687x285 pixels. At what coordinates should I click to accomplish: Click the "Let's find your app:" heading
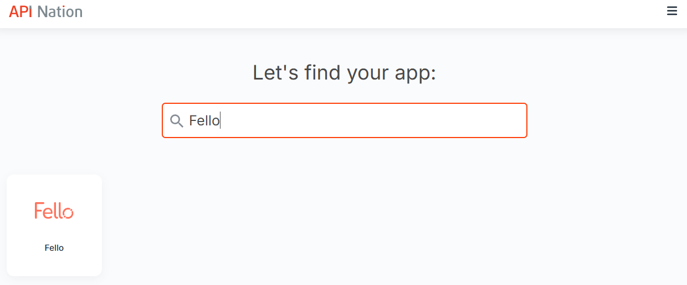coord(344,73)
